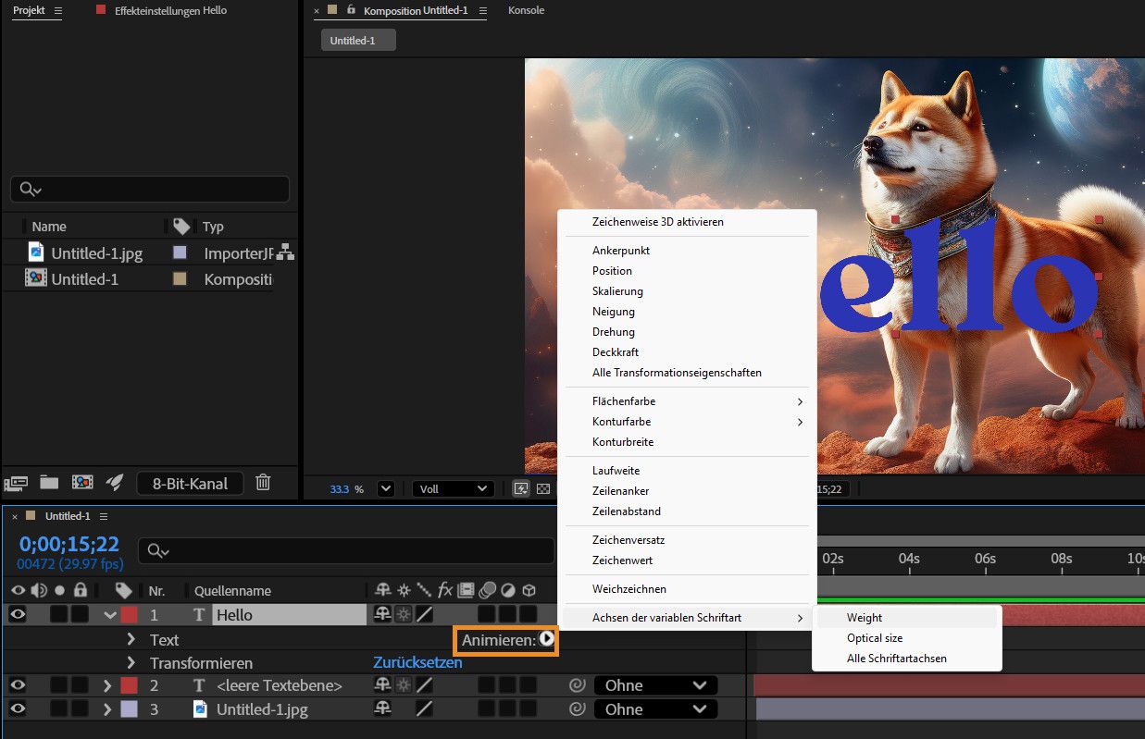Open the timeline Untitled-1 panel menu
The height and width of the screenshot is (739, 1145).
104,516
